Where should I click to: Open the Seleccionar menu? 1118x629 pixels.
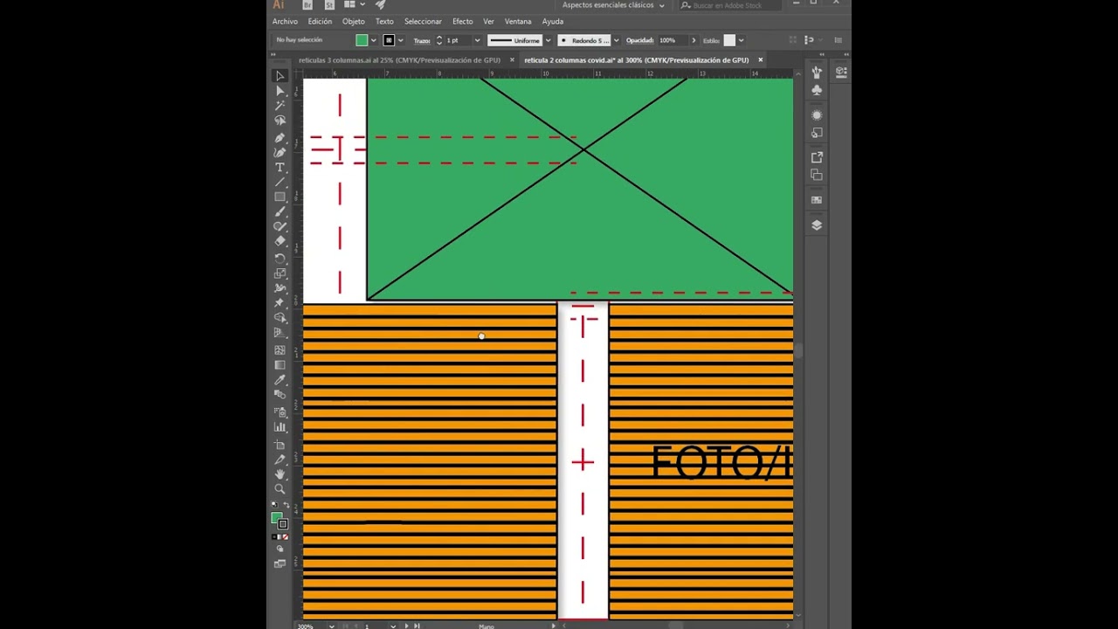point(423,21)
